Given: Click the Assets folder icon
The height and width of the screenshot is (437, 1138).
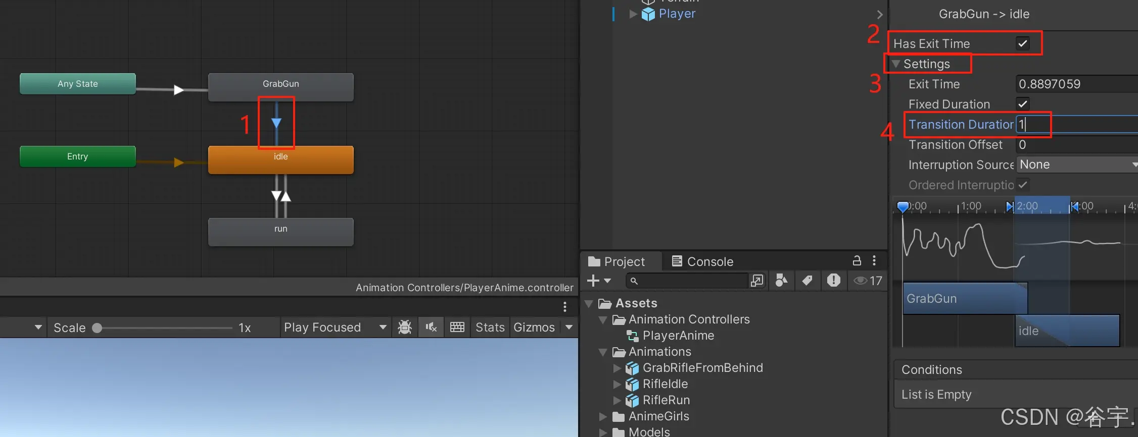Looking at the screenshot, I should [x=605, y=304].
